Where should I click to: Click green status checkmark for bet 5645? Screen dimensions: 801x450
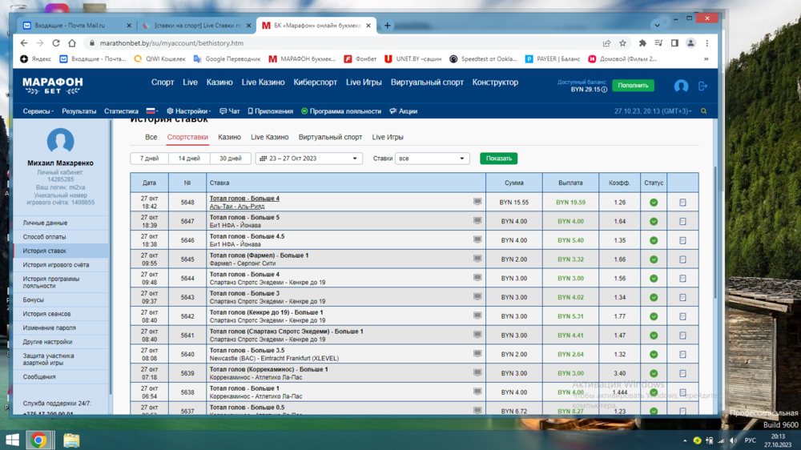pos(654,259)
